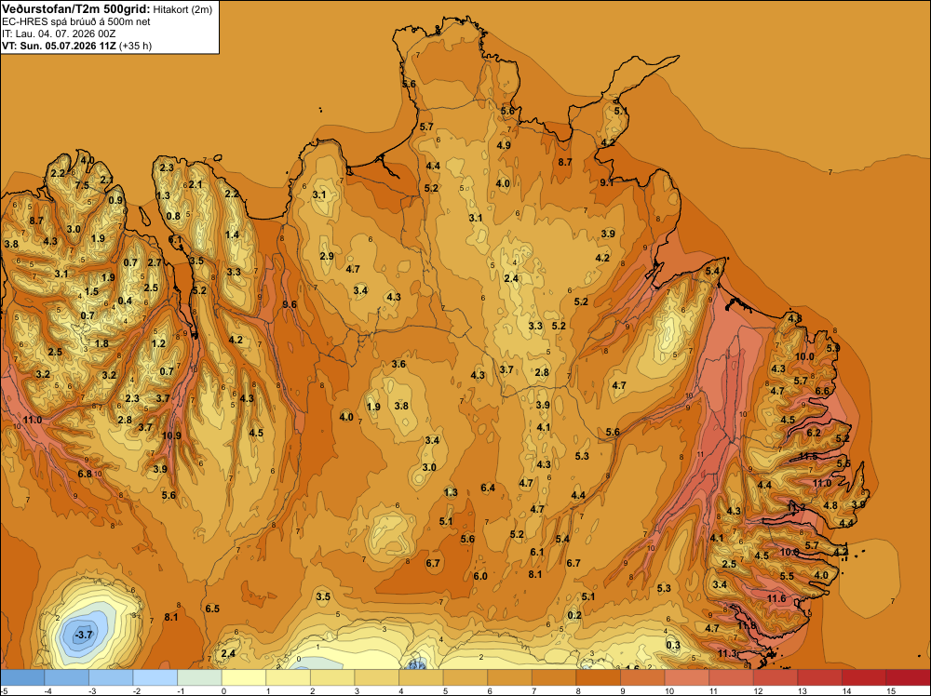Screen dimensions: 931x696
Task: Click the 10.9 valley temperature value
Action: [171, 435]
